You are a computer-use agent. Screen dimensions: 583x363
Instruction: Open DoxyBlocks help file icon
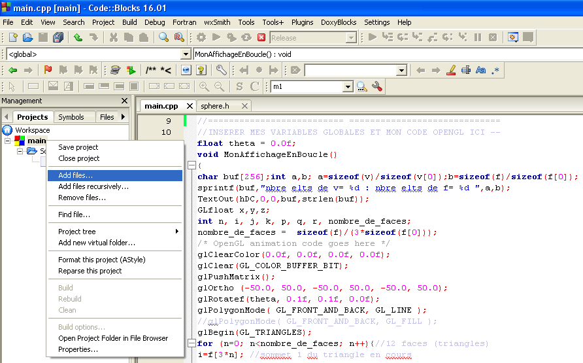pos(201,70)
